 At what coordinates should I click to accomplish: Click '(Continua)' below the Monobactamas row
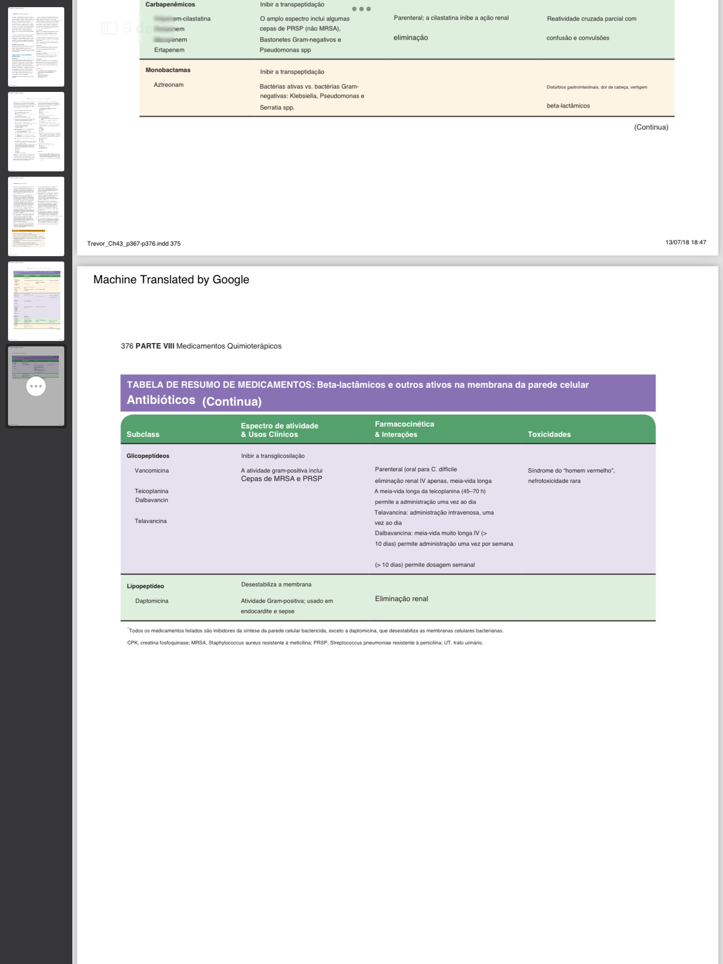[651, 127]
